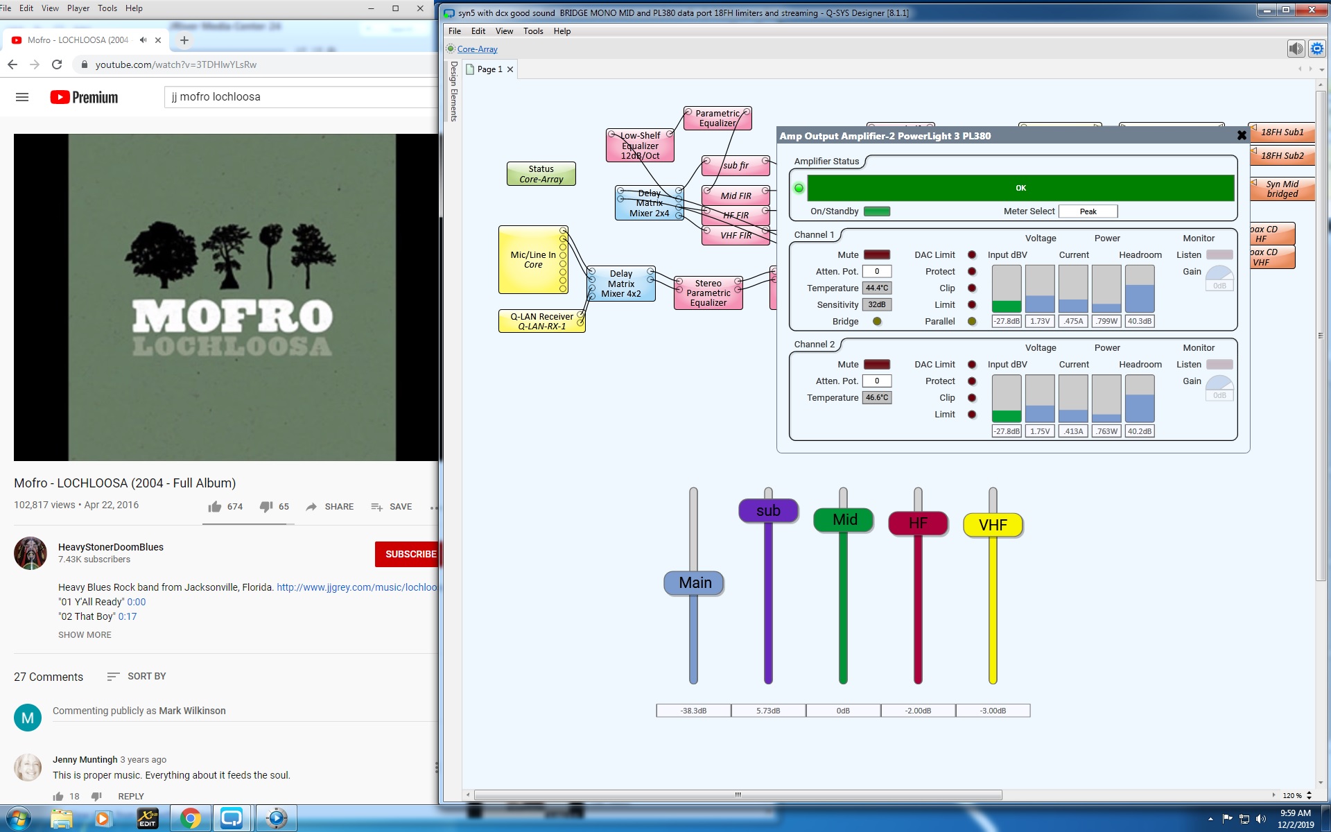Viewport: 1331px width, 832px height.
Task: Dislike the Mofro video thumbs down
Action: point(266,507)
